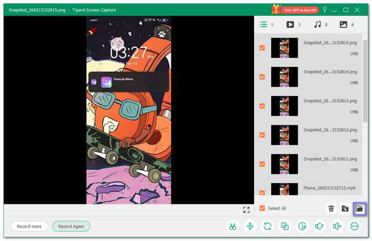Toggle the Select All checkbox
This screenshot has width=372, height=241.
pos(262,208)
